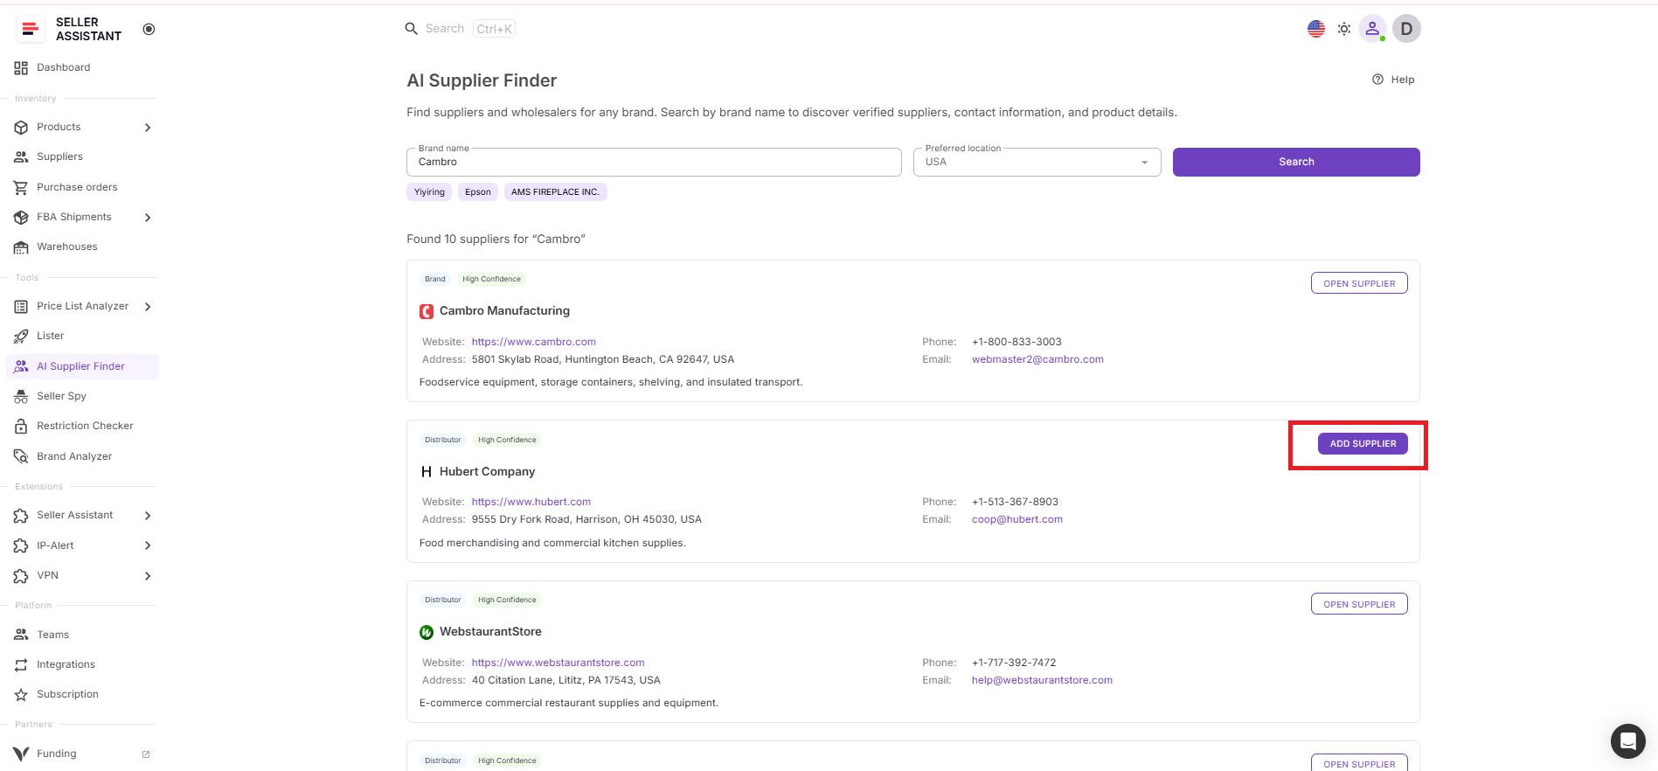Email help@webstaurantstore.com
Image resolution: width=1658 pixels, height=771 pixels.
click(1042, 680)
